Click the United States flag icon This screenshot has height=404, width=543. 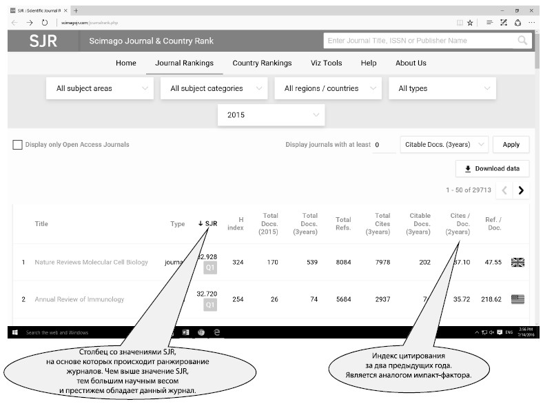point(518,299)
